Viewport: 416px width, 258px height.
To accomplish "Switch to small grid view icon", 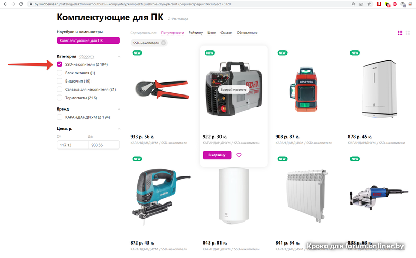I will (400, 33).
